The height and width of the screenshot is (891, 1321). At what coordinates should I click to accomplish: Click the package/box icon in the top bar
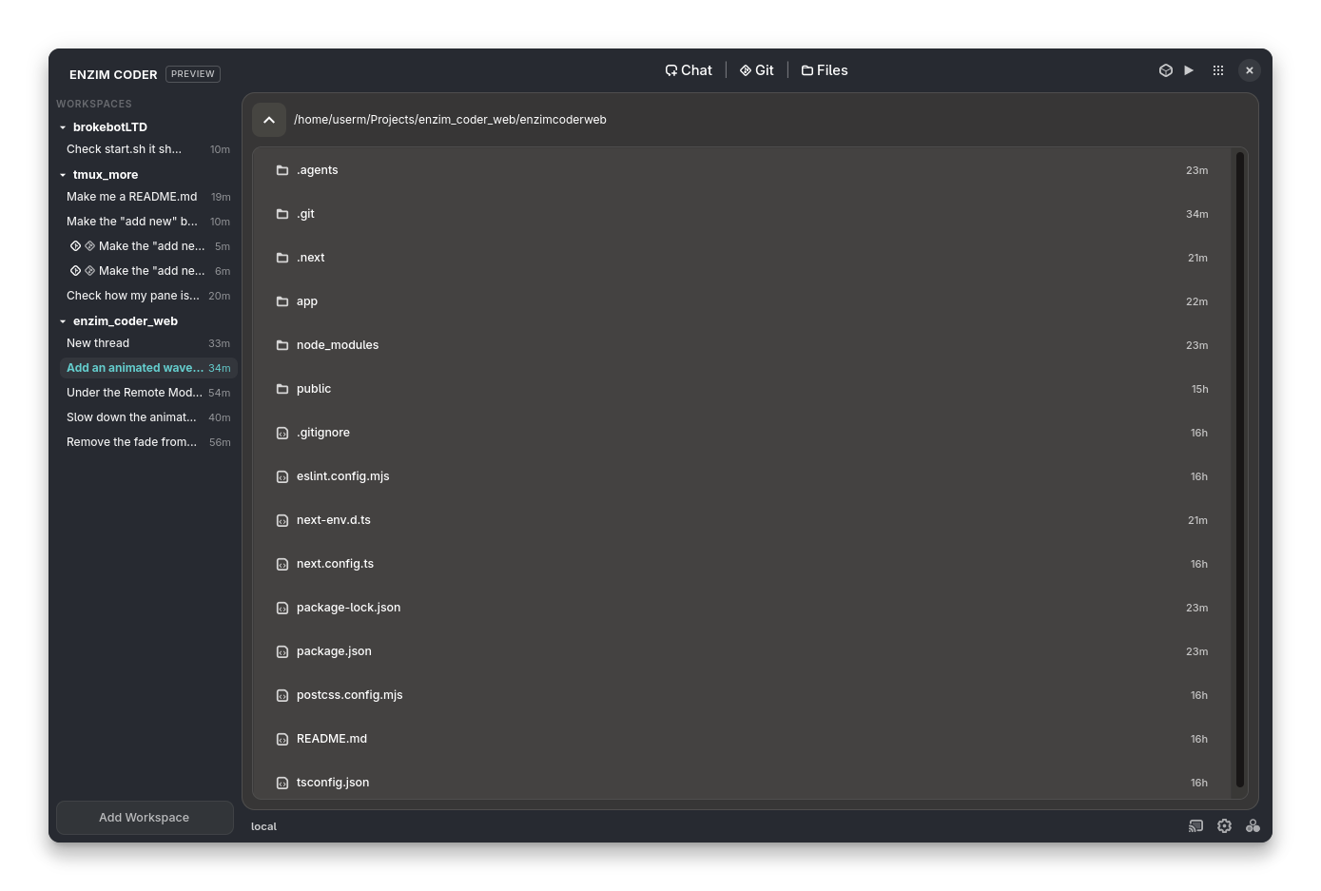[1166, 69]
